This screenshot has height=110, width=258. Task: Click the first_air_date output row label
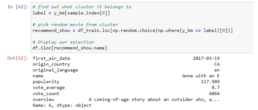point(51,58)
